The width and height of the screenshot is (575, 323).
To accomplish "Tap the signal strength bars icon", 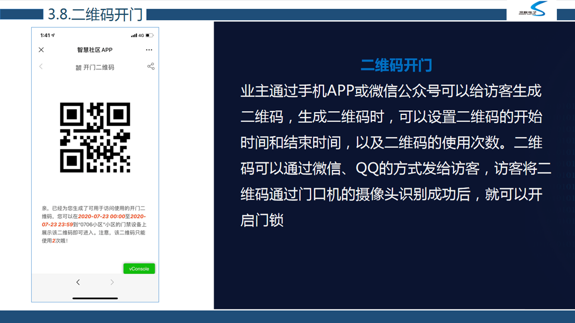I will point(134,35).
